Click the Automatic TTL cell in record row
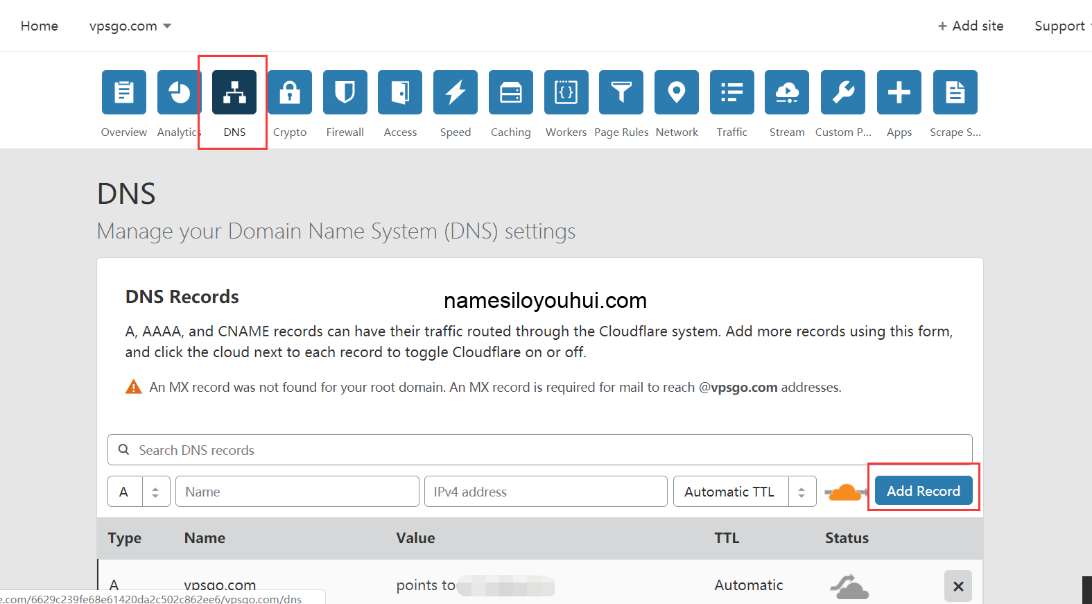Image resolution: width=1092 pixels, height=604 pixels. click(x=749, y=585)
